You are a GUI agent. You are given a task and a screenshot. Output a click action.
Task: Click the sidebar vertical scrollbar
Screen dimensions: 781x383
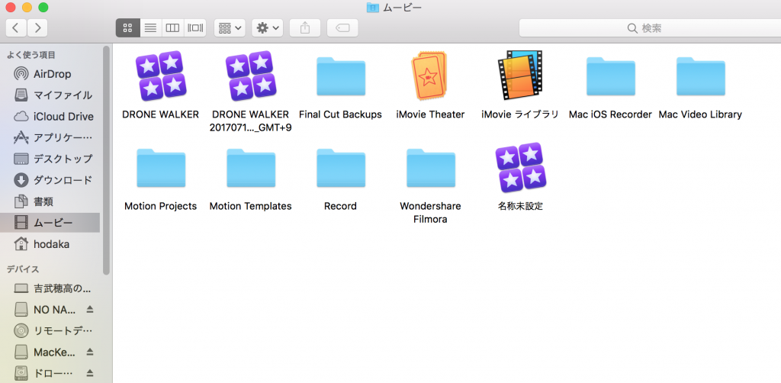click(106, 159)
